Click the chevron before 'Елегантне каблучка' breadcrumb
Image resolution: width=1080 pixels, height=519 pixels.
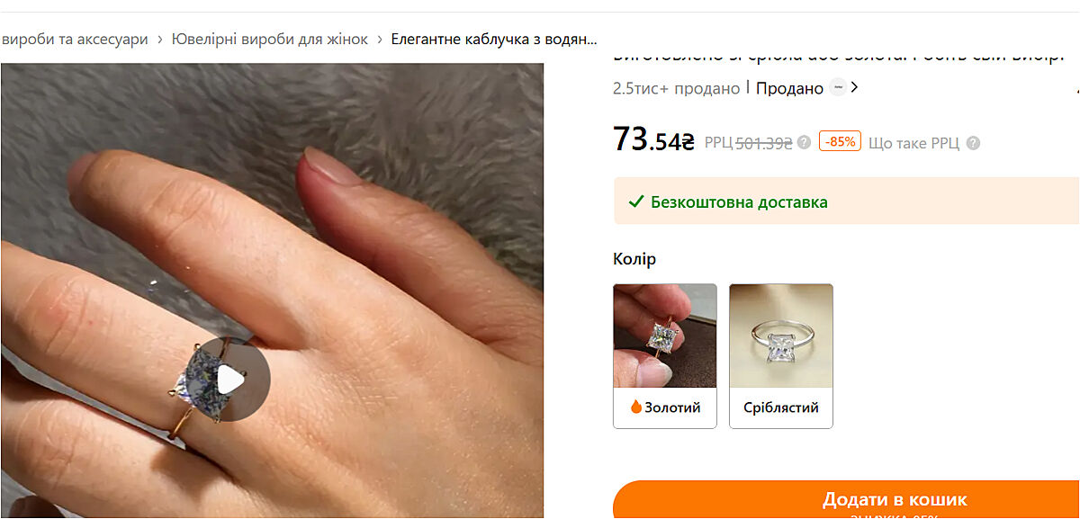(x=380, y=40)
